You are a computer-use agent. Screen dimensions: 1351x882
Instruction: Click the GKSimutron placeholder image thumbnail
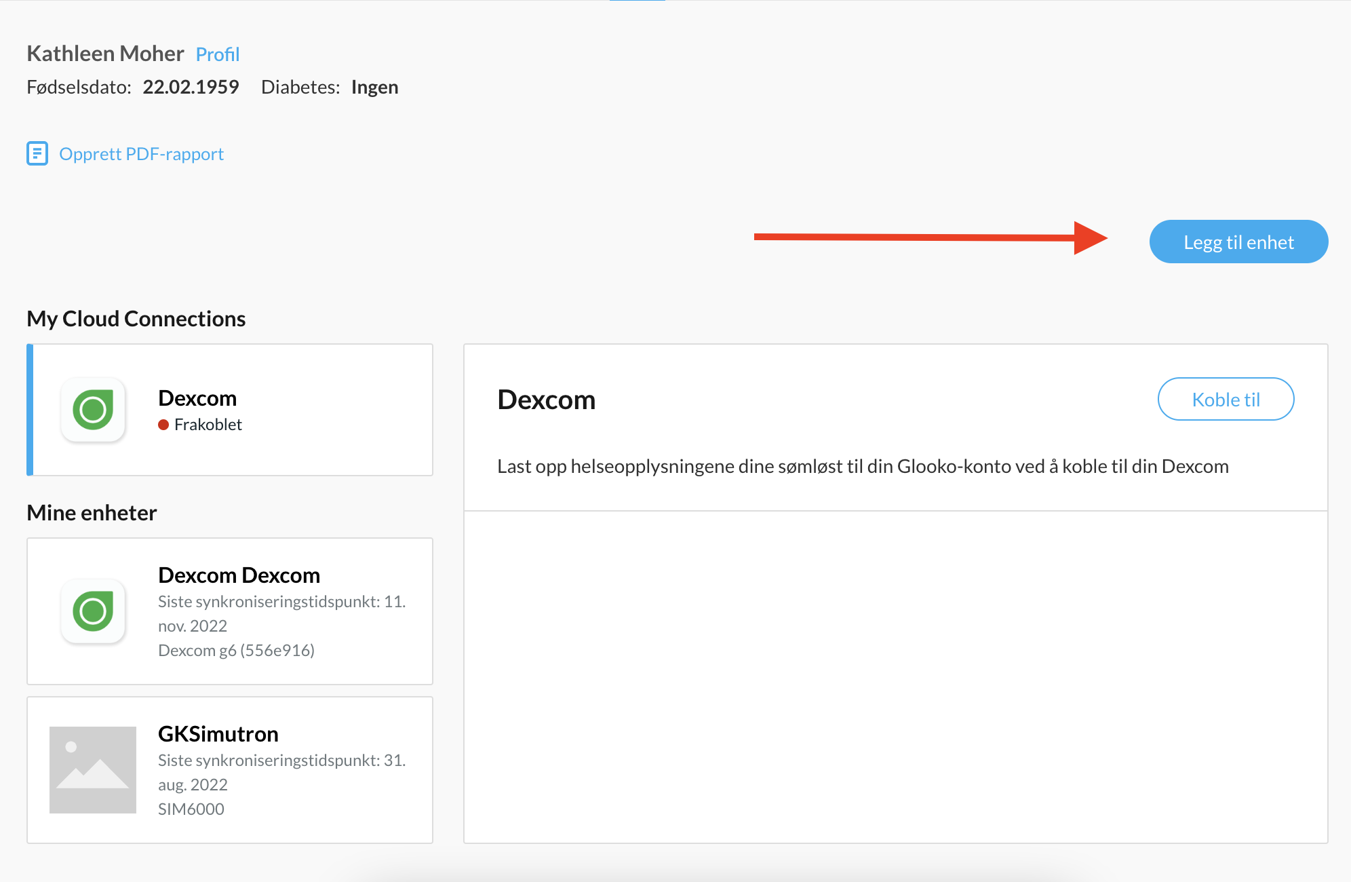[93, 770]
